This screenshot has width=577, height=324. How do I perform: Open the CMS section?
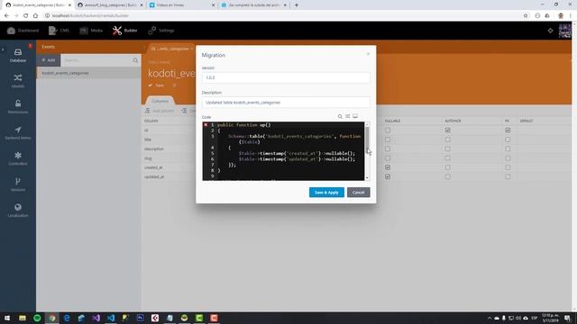(x=59, y=31)
